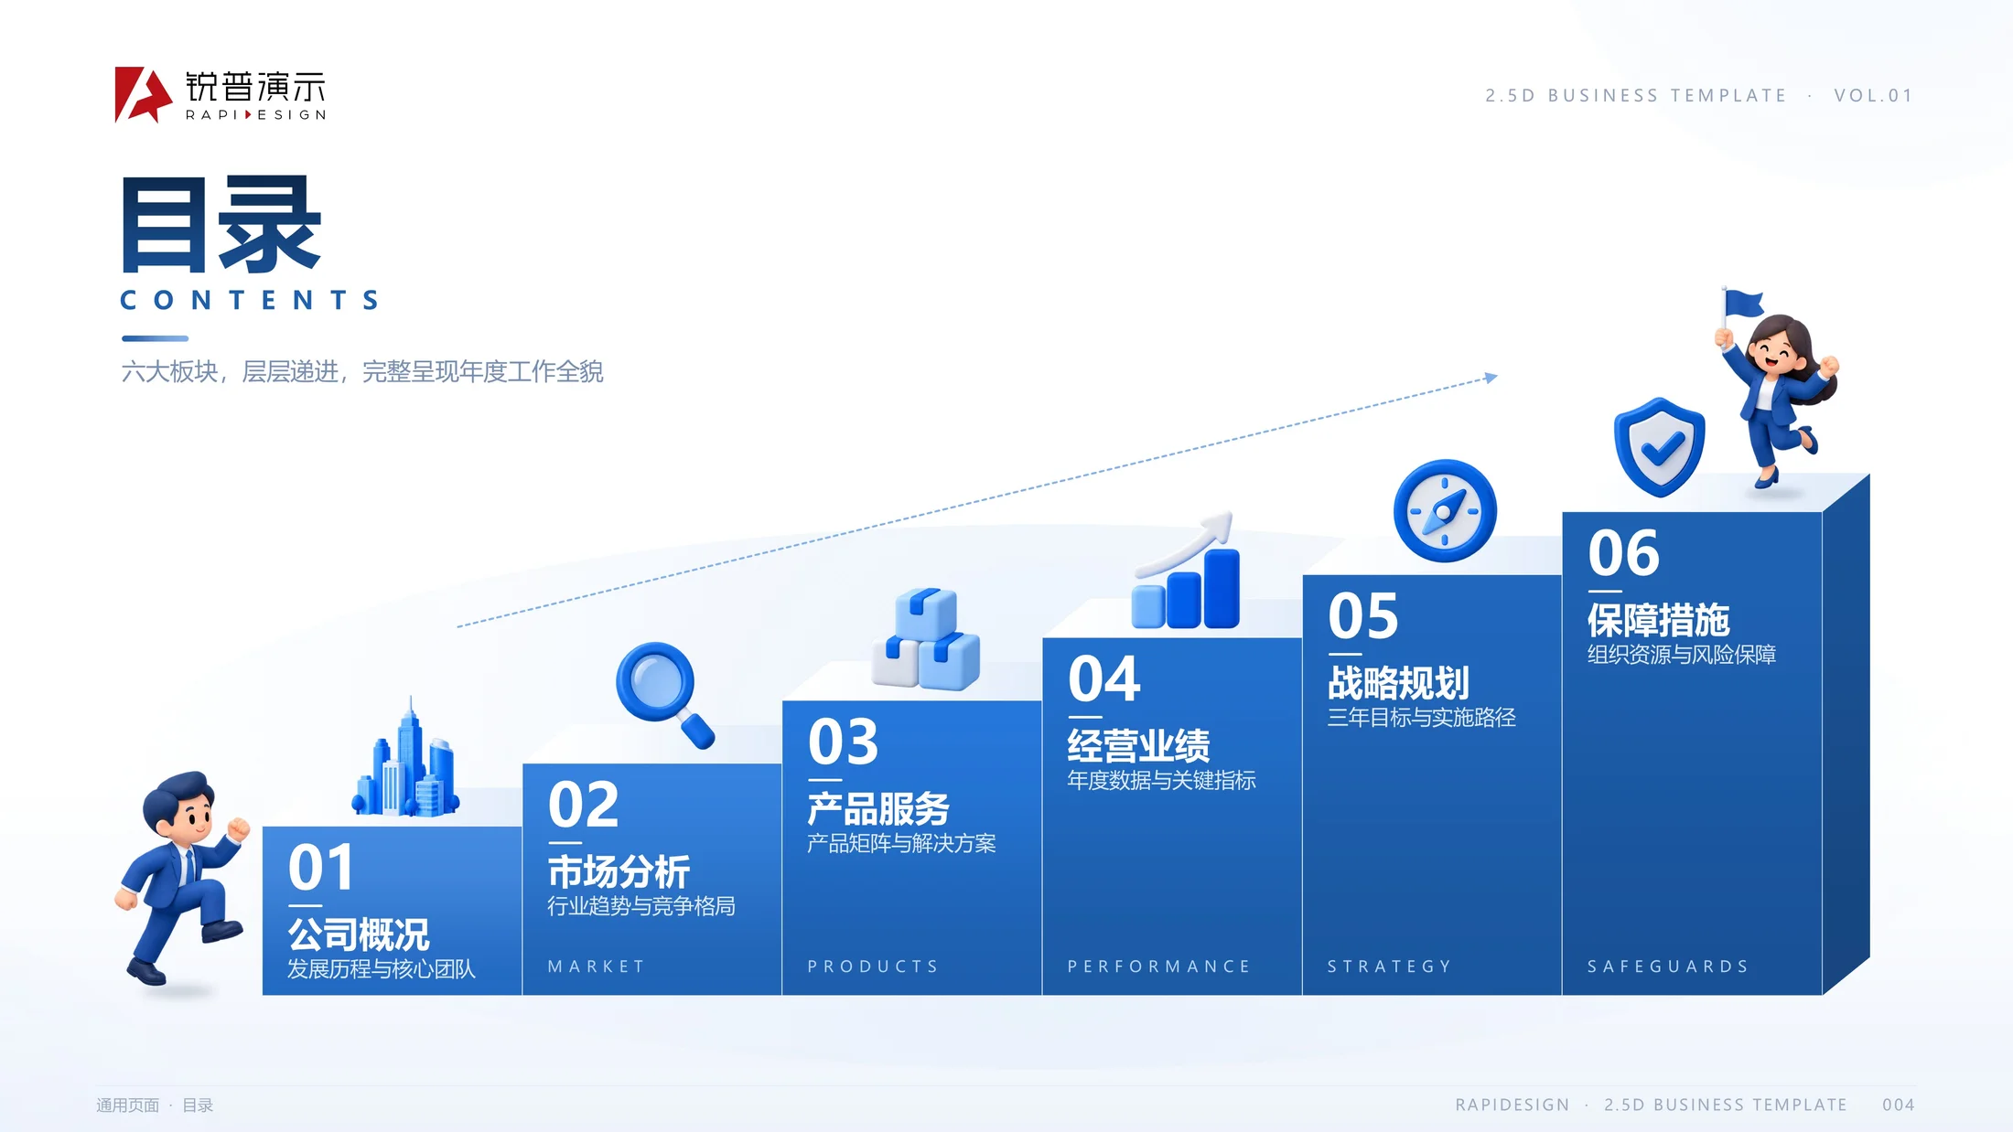Select the compass icon above step 05
This screenshot has width=2013, height=1132.
click(x=1445, y=510)
